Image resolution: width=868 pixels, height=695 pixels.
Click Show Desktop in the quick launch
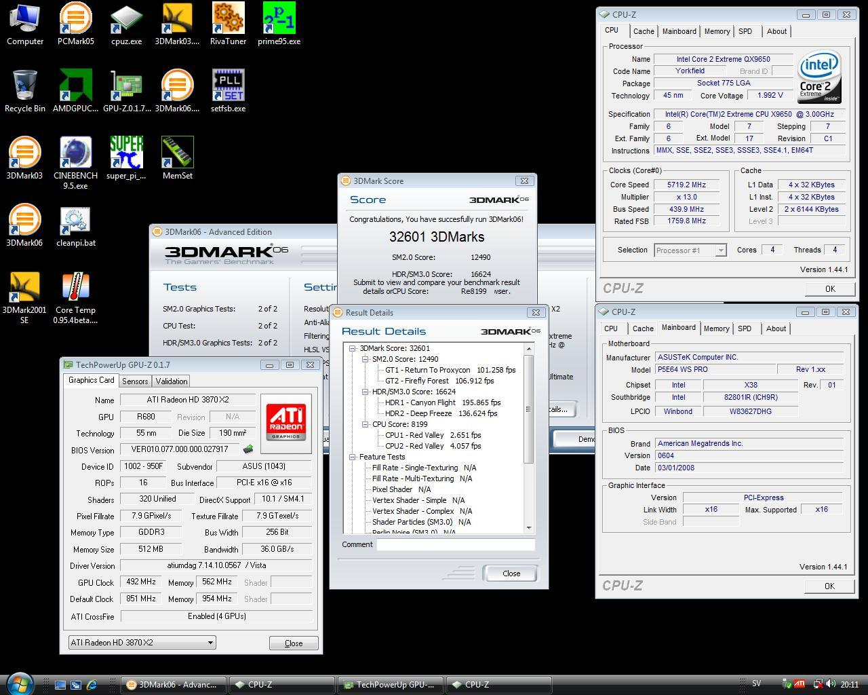pyautogui.click(x=60, y=685)
